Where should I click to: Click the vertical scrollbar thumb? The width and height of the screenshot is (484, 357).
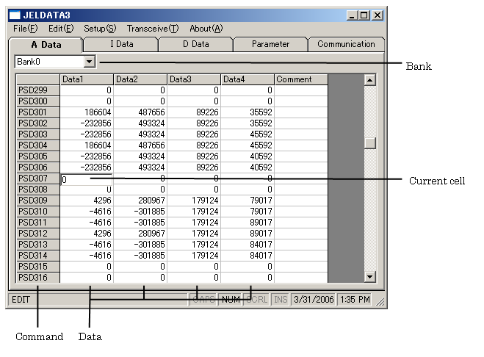pyautogui.click(x=369, y=143)
